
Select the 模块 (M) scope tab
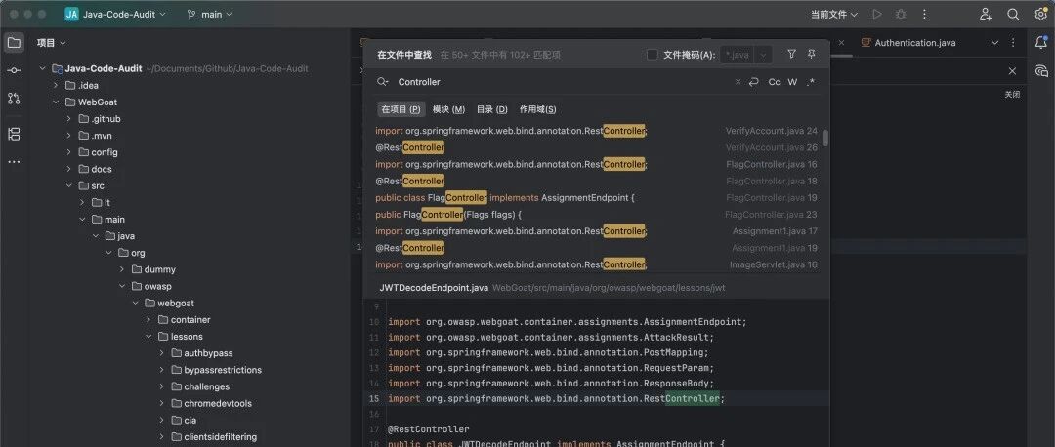pyautogui.click(x=448, y=109)
